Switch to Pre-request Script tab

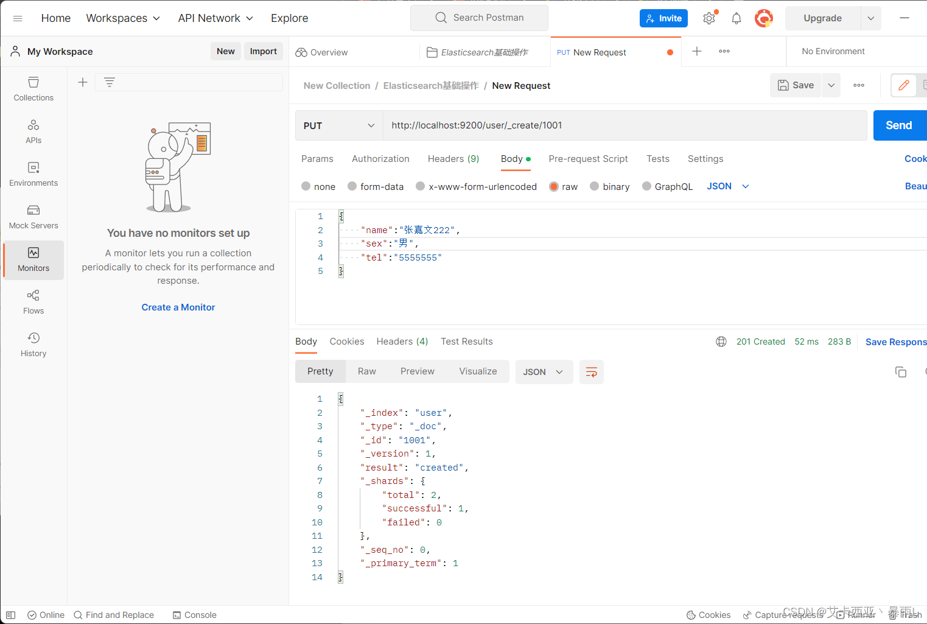[588, 159]
